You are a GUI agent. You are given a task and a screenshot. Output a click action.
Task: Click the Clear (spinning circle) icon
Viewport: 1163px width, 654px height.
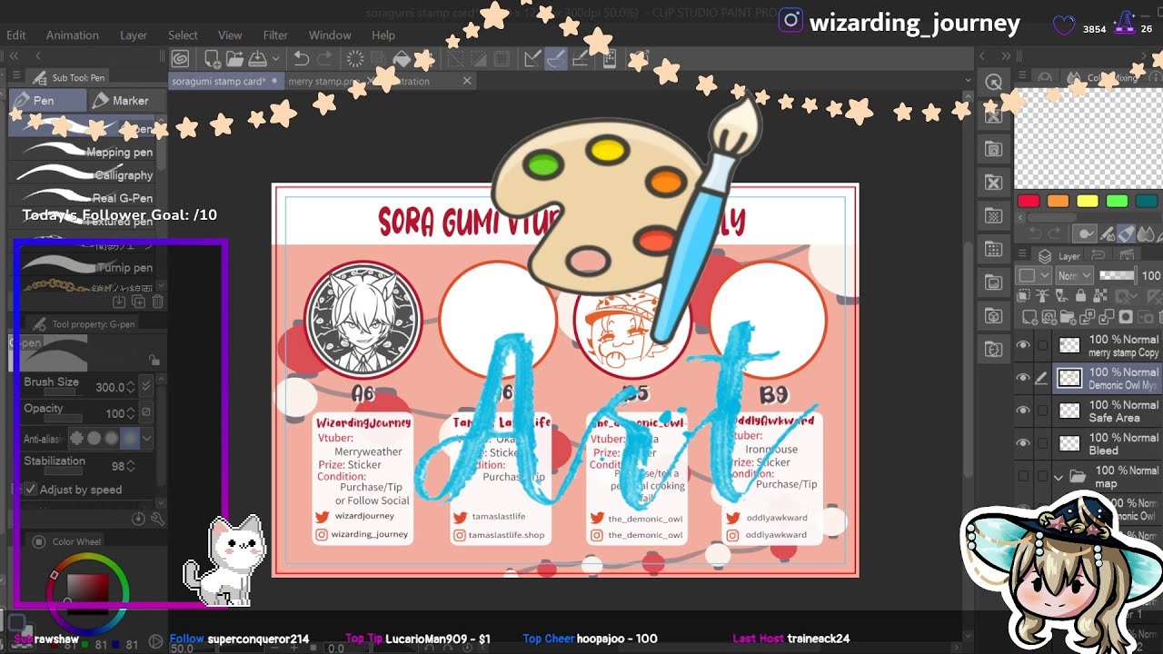[x=355, y=59]
